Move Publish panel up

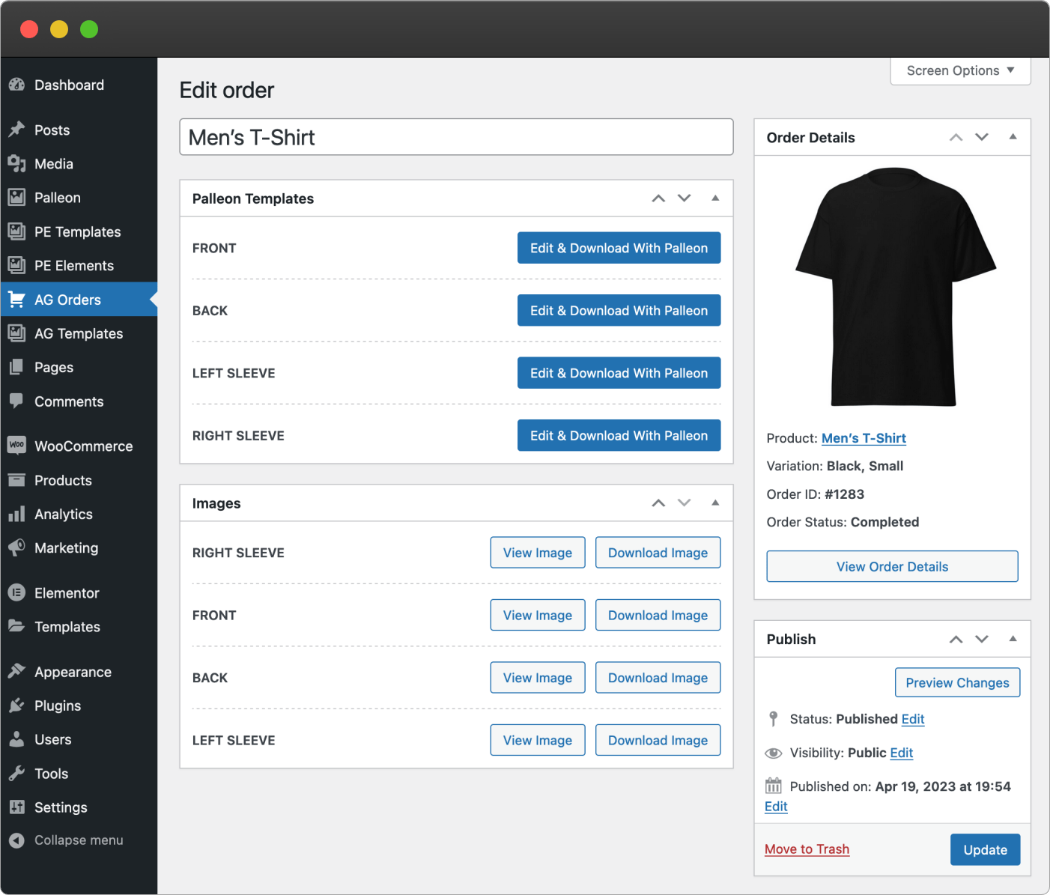(956, 639)
